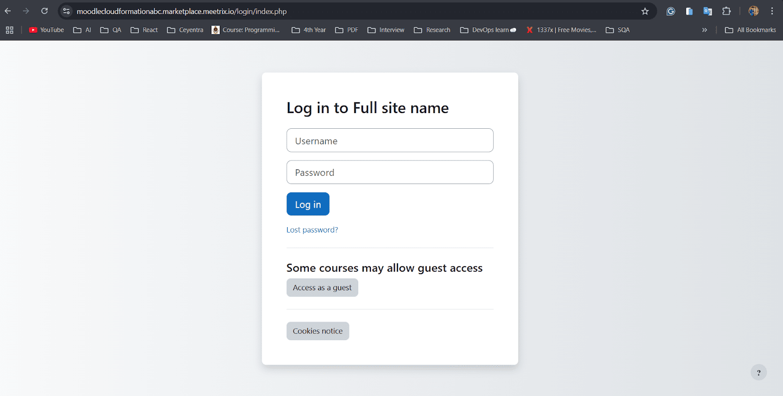
Task: Open the blue document extension icon
Action: coord(689,11)
